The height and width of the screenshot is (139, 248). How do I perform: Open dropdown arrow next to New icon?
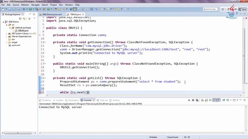click(x=6, y=9)
